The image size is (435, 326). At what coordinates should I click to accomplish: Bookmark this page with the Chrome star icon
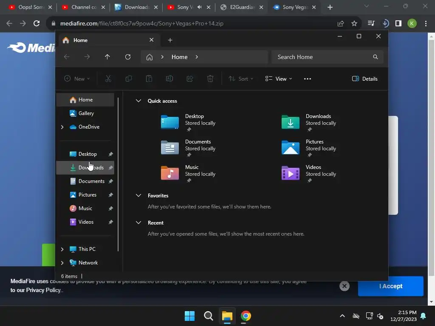pos(354,23)
